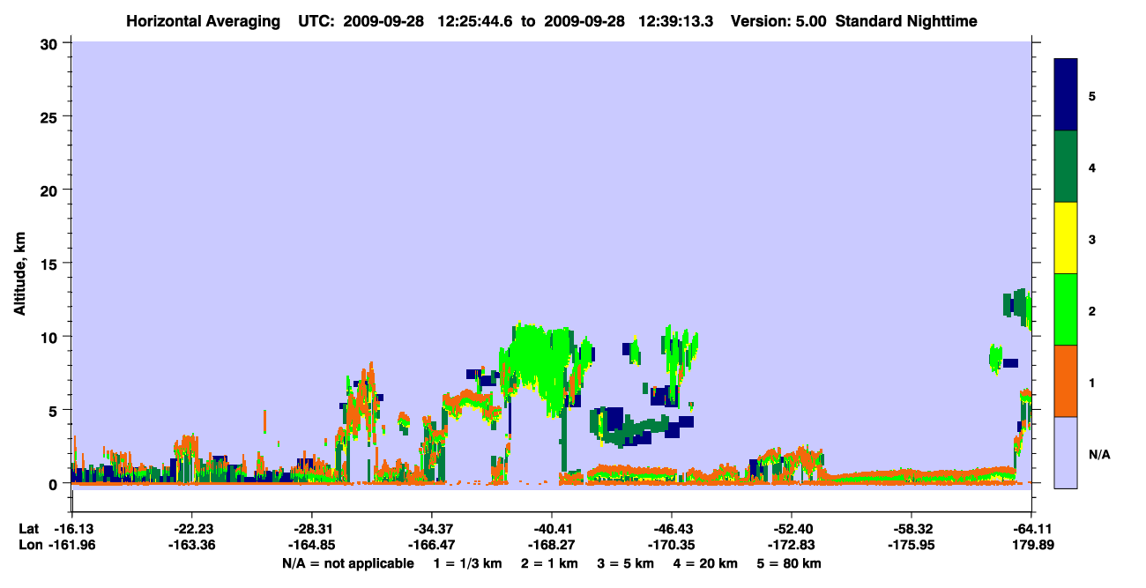Click the '4 = 20 km' legend note
This screenshot has height=588, width=1146.
click(x=704, y=563)
